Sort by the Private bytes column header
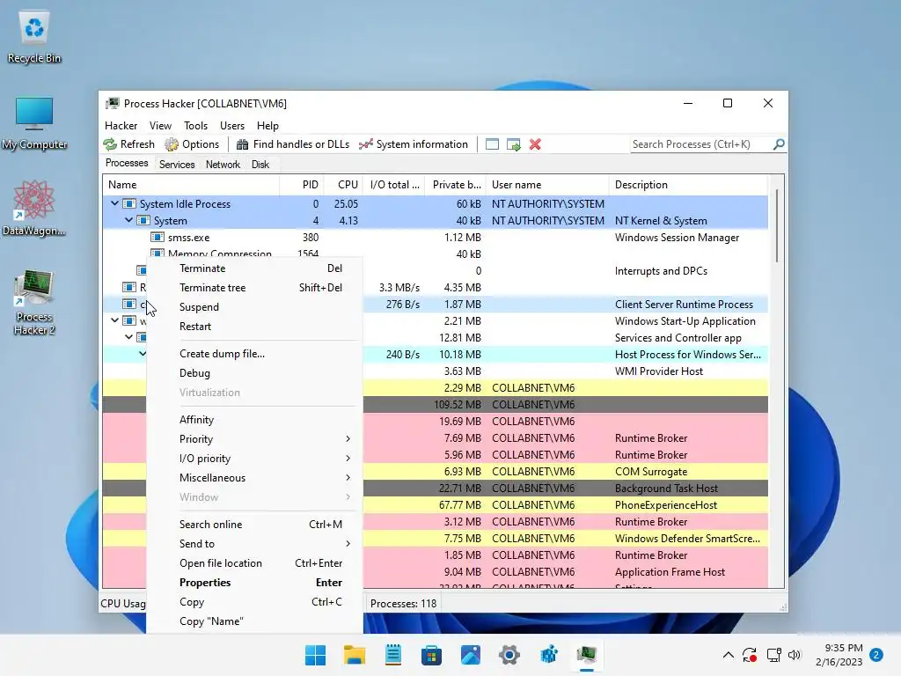This screenshot has width=901, height=676. point(456,185)
